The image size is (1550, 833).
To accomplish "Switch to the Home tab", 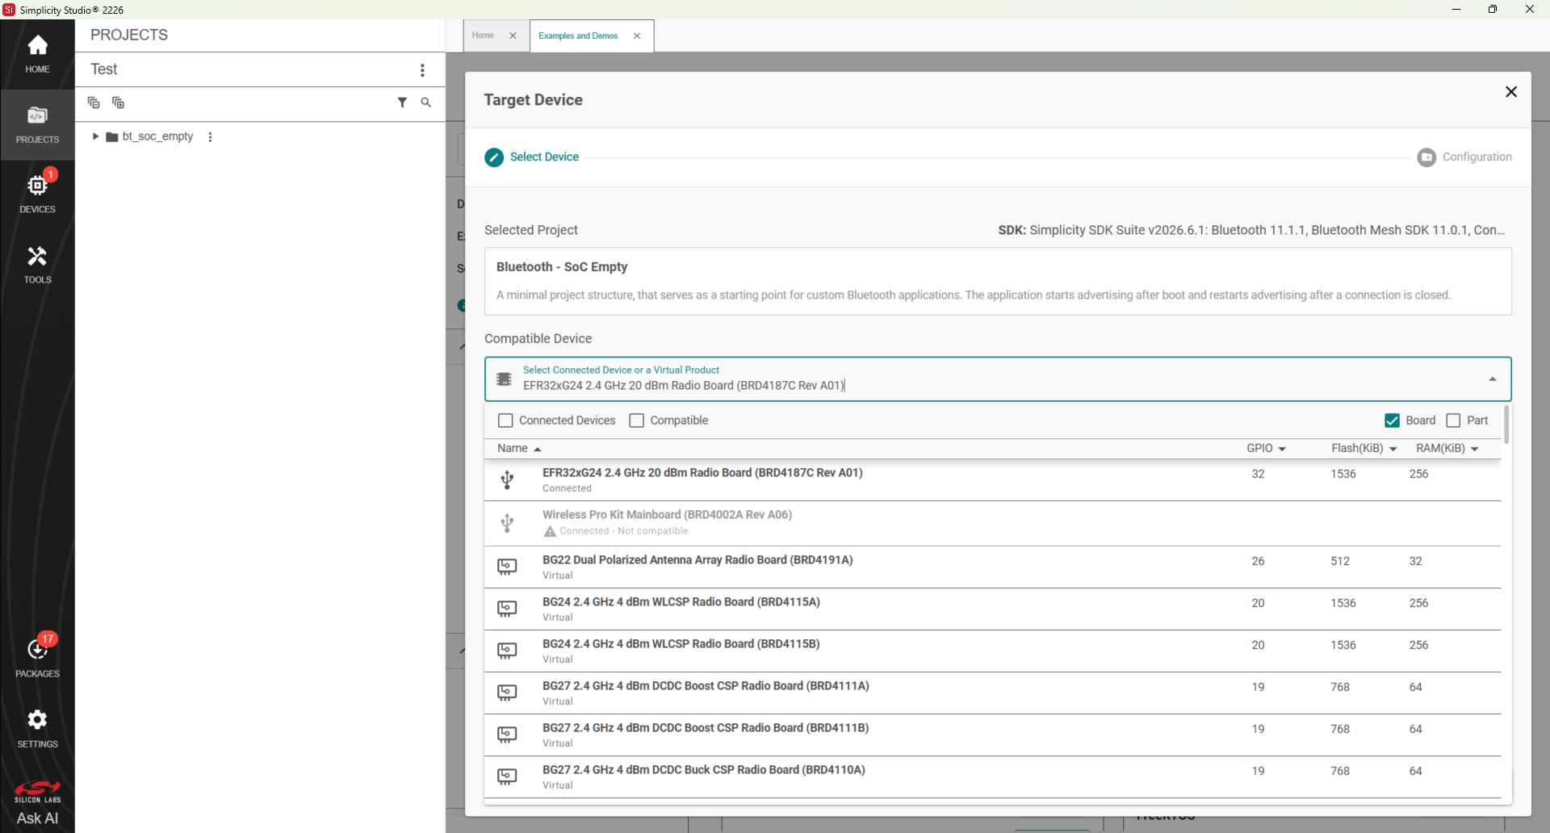I will point(483,36).
